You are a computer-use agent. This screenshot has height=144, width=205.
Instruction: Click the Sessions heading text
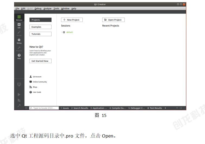pos(66,26)
